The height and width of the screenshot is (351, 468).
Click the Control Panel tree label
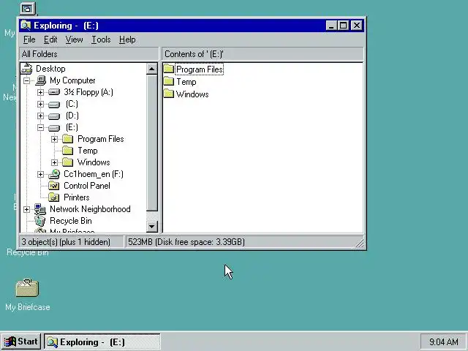[x=87, y=186]
